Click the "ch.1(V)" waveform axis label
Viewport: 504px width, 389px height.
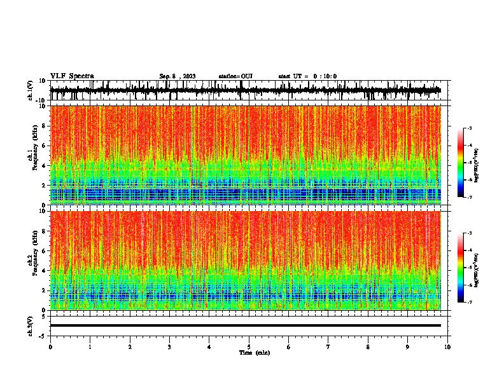31,90
